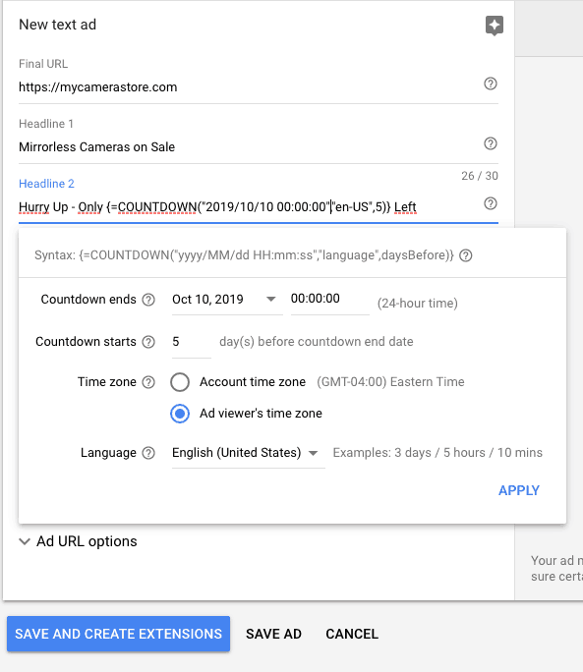Click the help icon beside COUNTDOWN syntax

click(x=466, y=255)
